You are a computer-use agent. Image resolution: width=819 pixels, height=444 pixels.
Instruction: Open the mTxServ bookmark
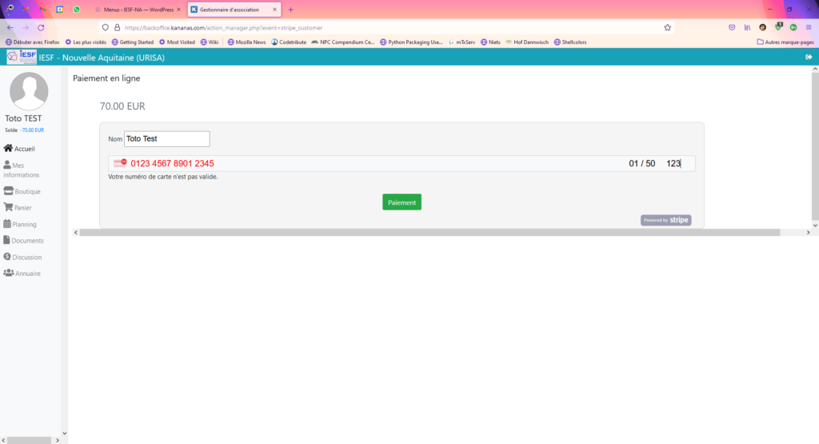click(461, 42)
